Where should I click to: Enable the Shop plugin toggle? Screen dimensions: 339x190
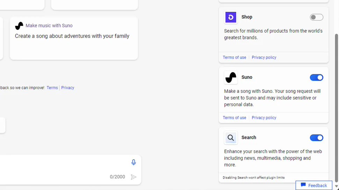point(316,17)
